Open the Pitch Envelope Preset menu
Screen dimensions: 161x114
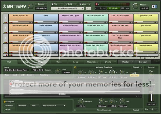(x=138, y=110)
